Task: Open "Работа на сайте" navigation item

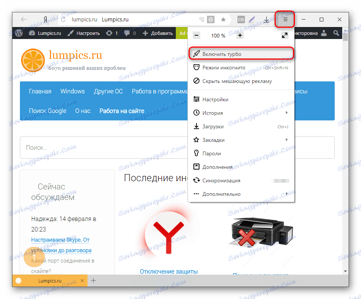Action: (x=122, y=111)
